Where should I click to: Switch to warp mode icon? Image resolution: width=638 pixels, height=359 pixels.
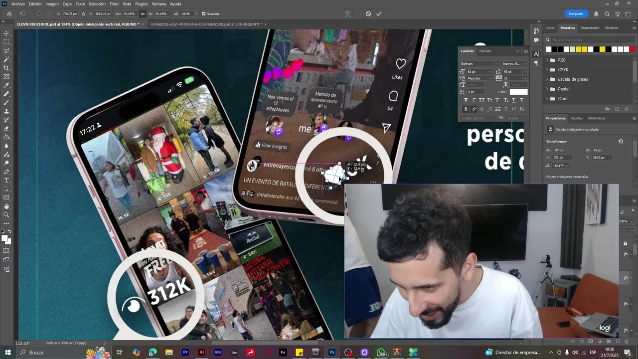coord(348,13)
